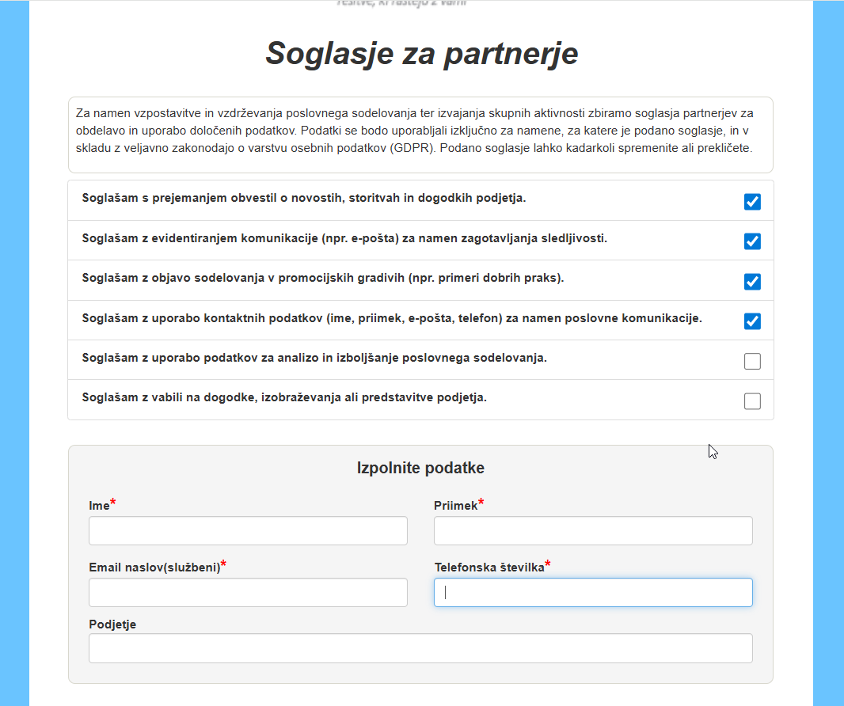Screen dimensions: 844x706
Task: Click the Ime input field
Action: 248,530
